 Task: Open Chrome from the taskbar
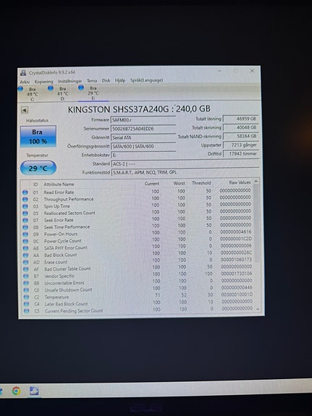pos(16,391)
